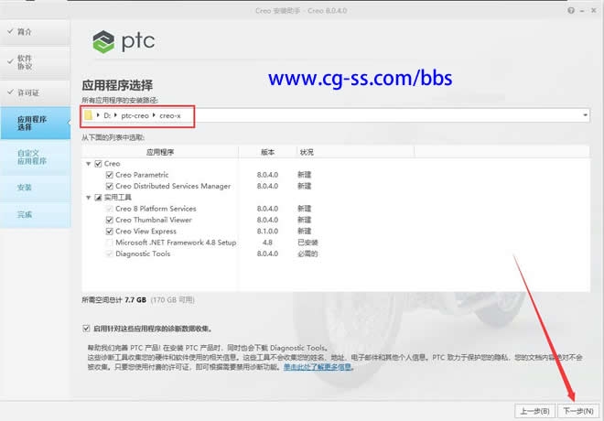Disable diagnostic data collection checkbox

[86, 327]
